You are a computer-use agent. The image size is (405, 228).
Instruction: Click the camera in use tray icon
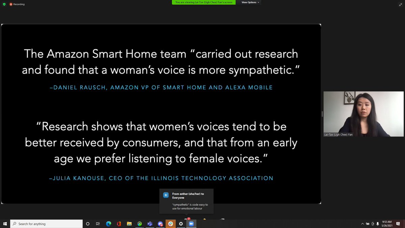point(373,224)
